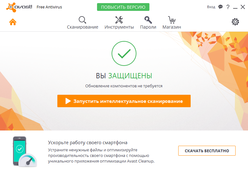Open the Сканирование magnifier section
248x174 pixels.
[82, 23]
